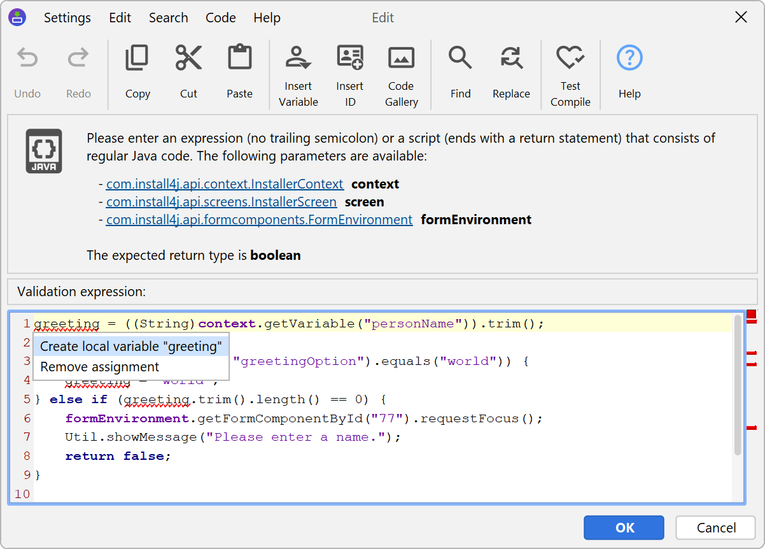This screenshot has width=765, height=549.
Task: Click the top red error marker
Action: [x=751, y=315]
